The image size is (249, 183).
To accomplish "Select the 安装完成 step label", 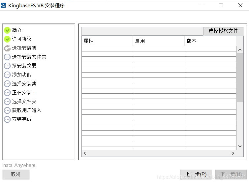I will [22, 119].
